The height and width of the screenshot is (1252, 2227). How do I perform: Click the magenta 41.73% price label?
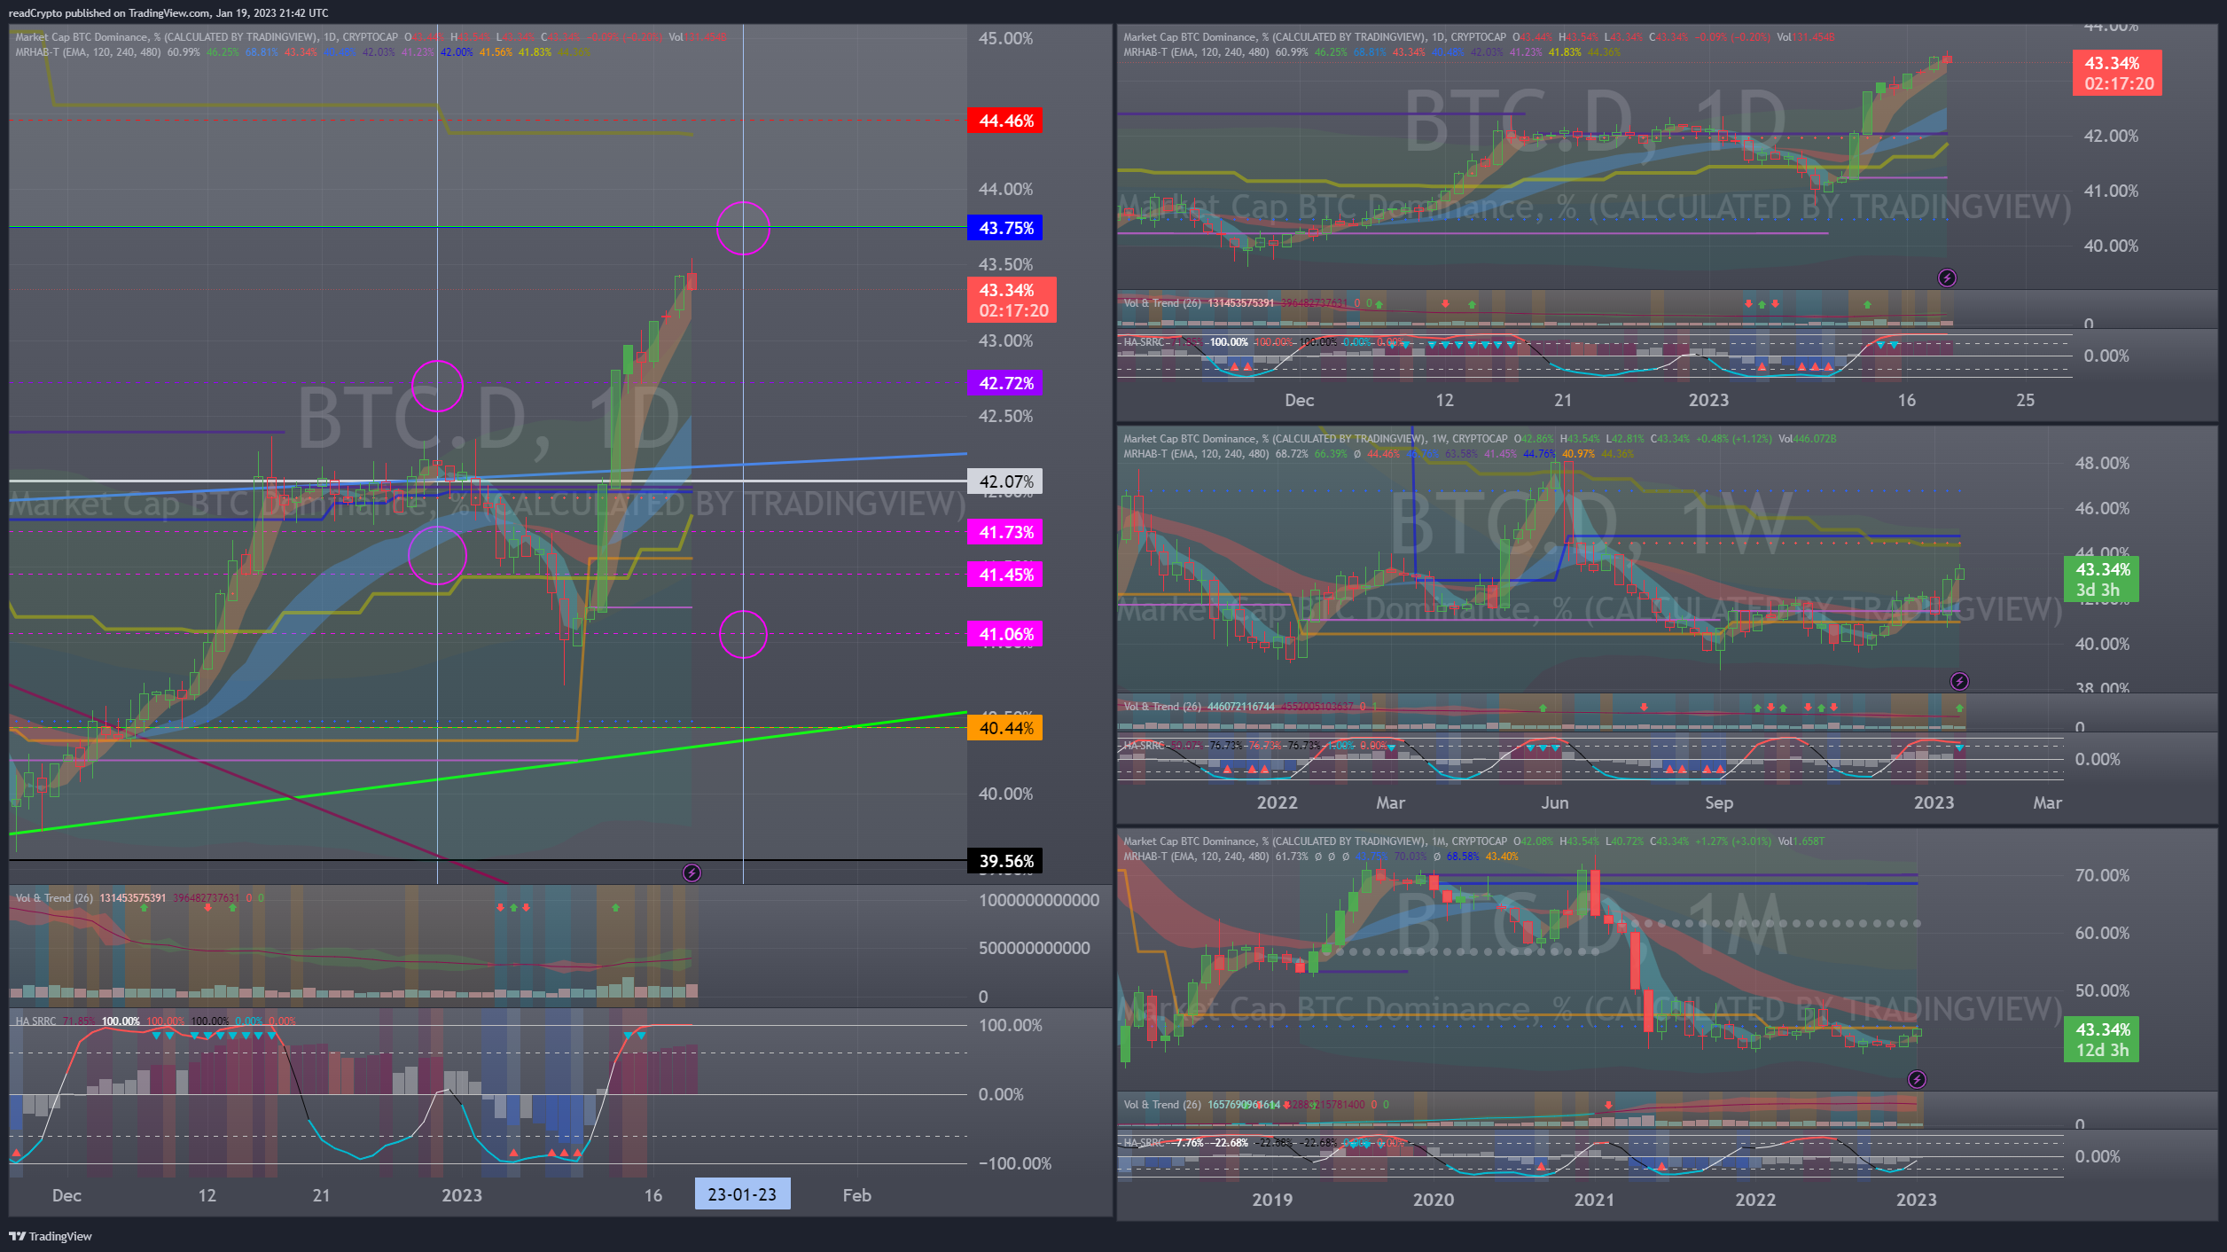[x=1005, y=532]
